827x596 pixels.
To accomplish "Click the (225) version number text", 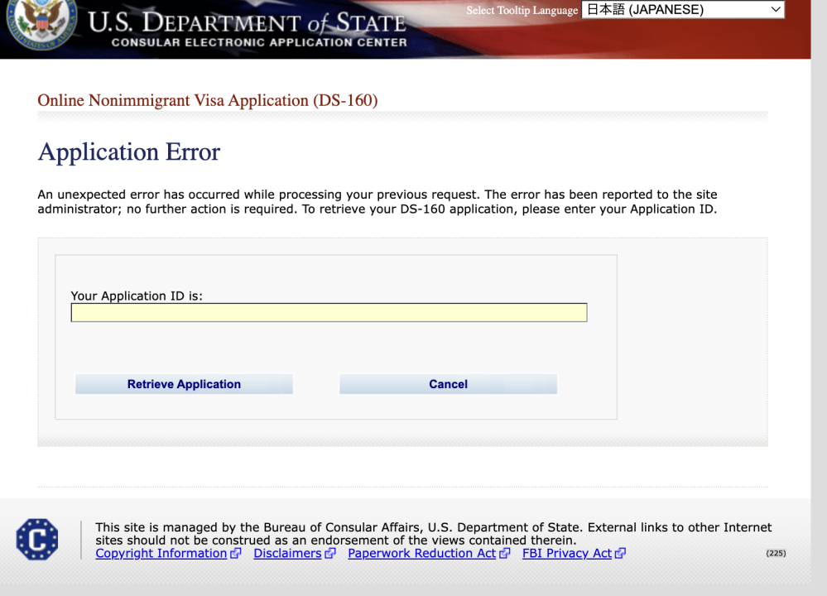I will 776,553.
